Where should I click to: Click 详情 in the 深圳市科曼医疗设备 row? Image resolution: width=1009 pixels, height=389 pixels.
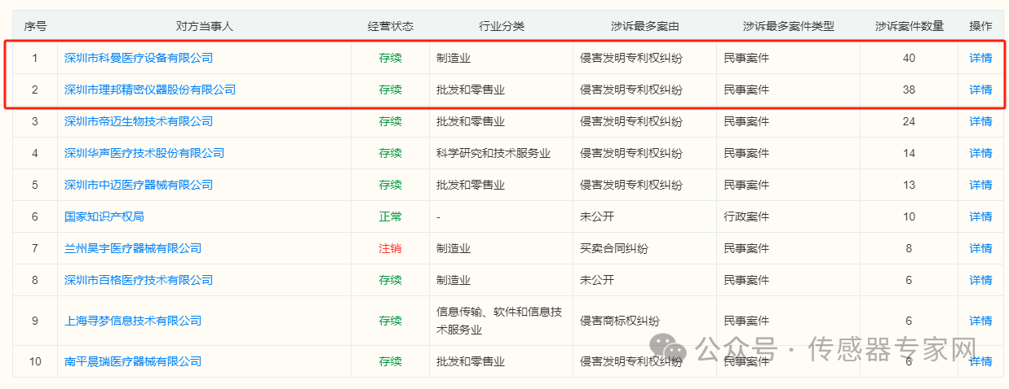tap(980, 58)
